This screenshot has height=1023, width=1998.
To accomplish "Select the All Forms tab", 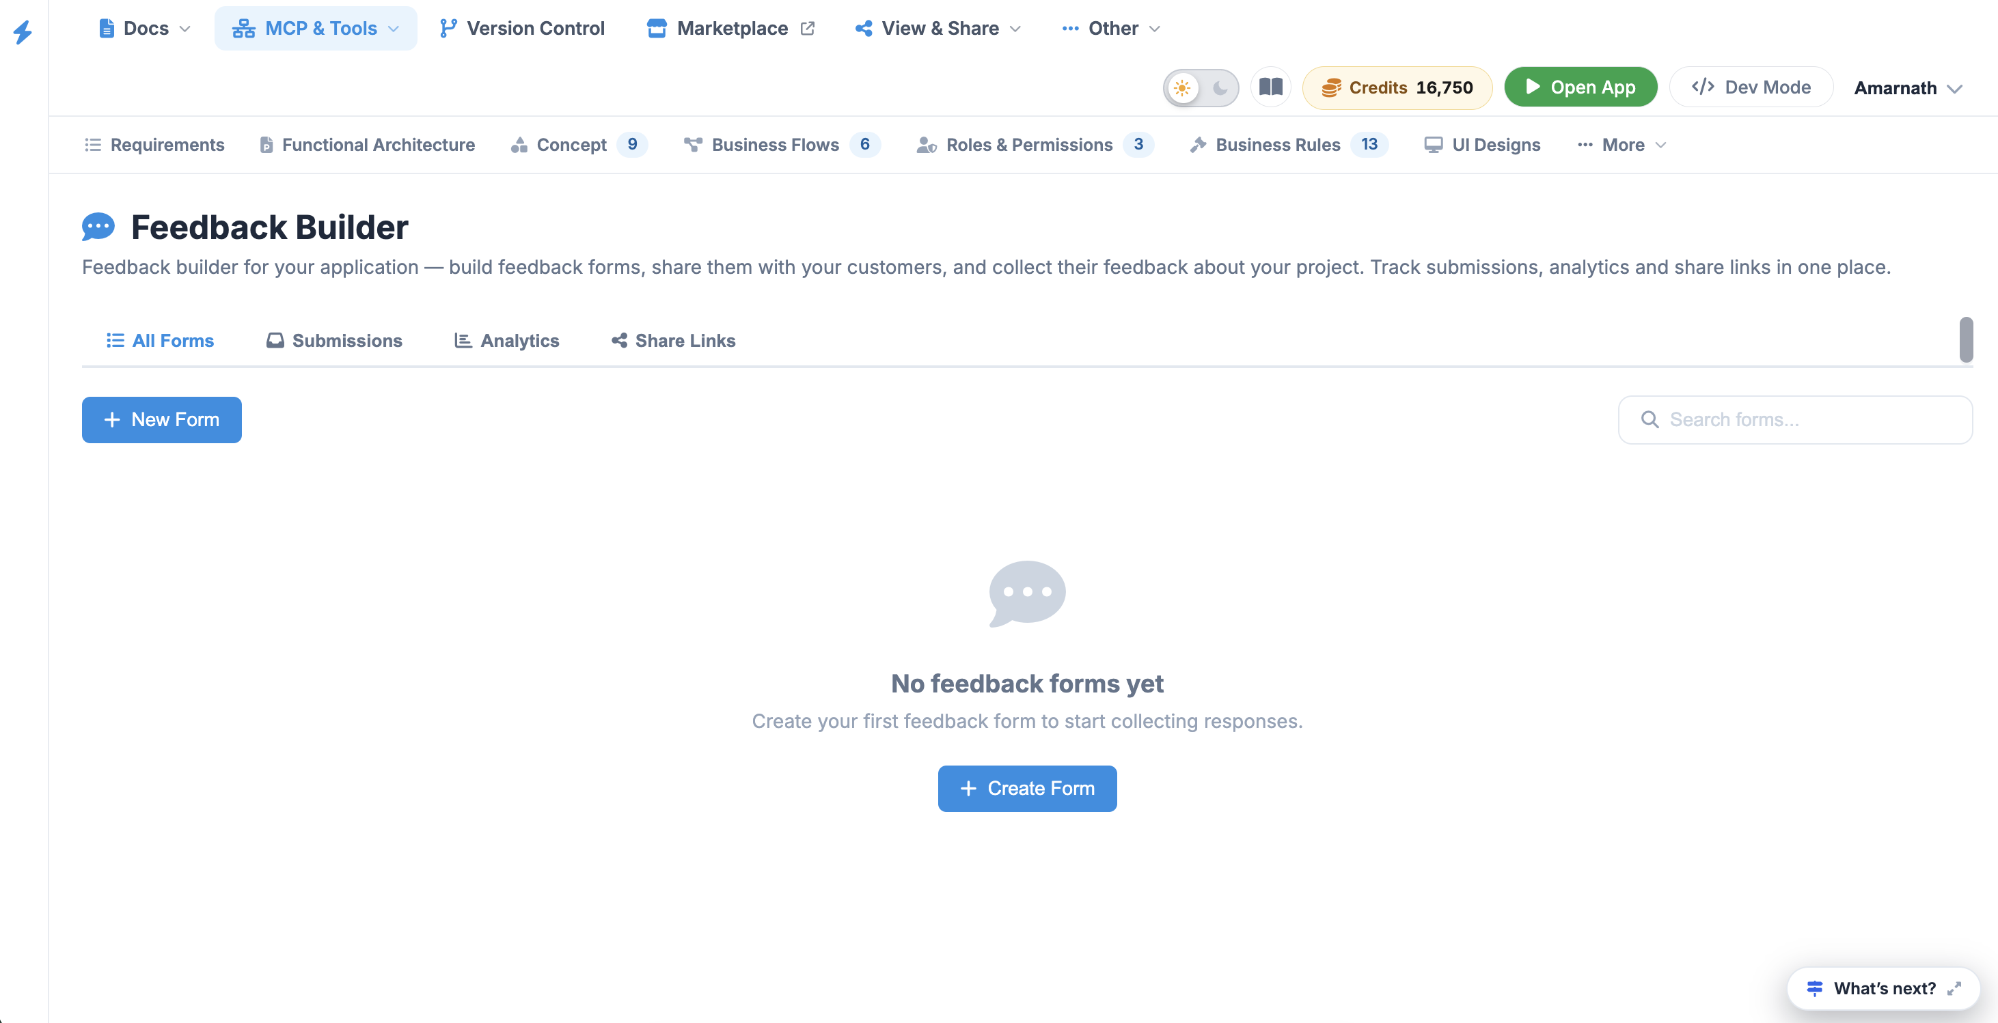I will (160, 341).
